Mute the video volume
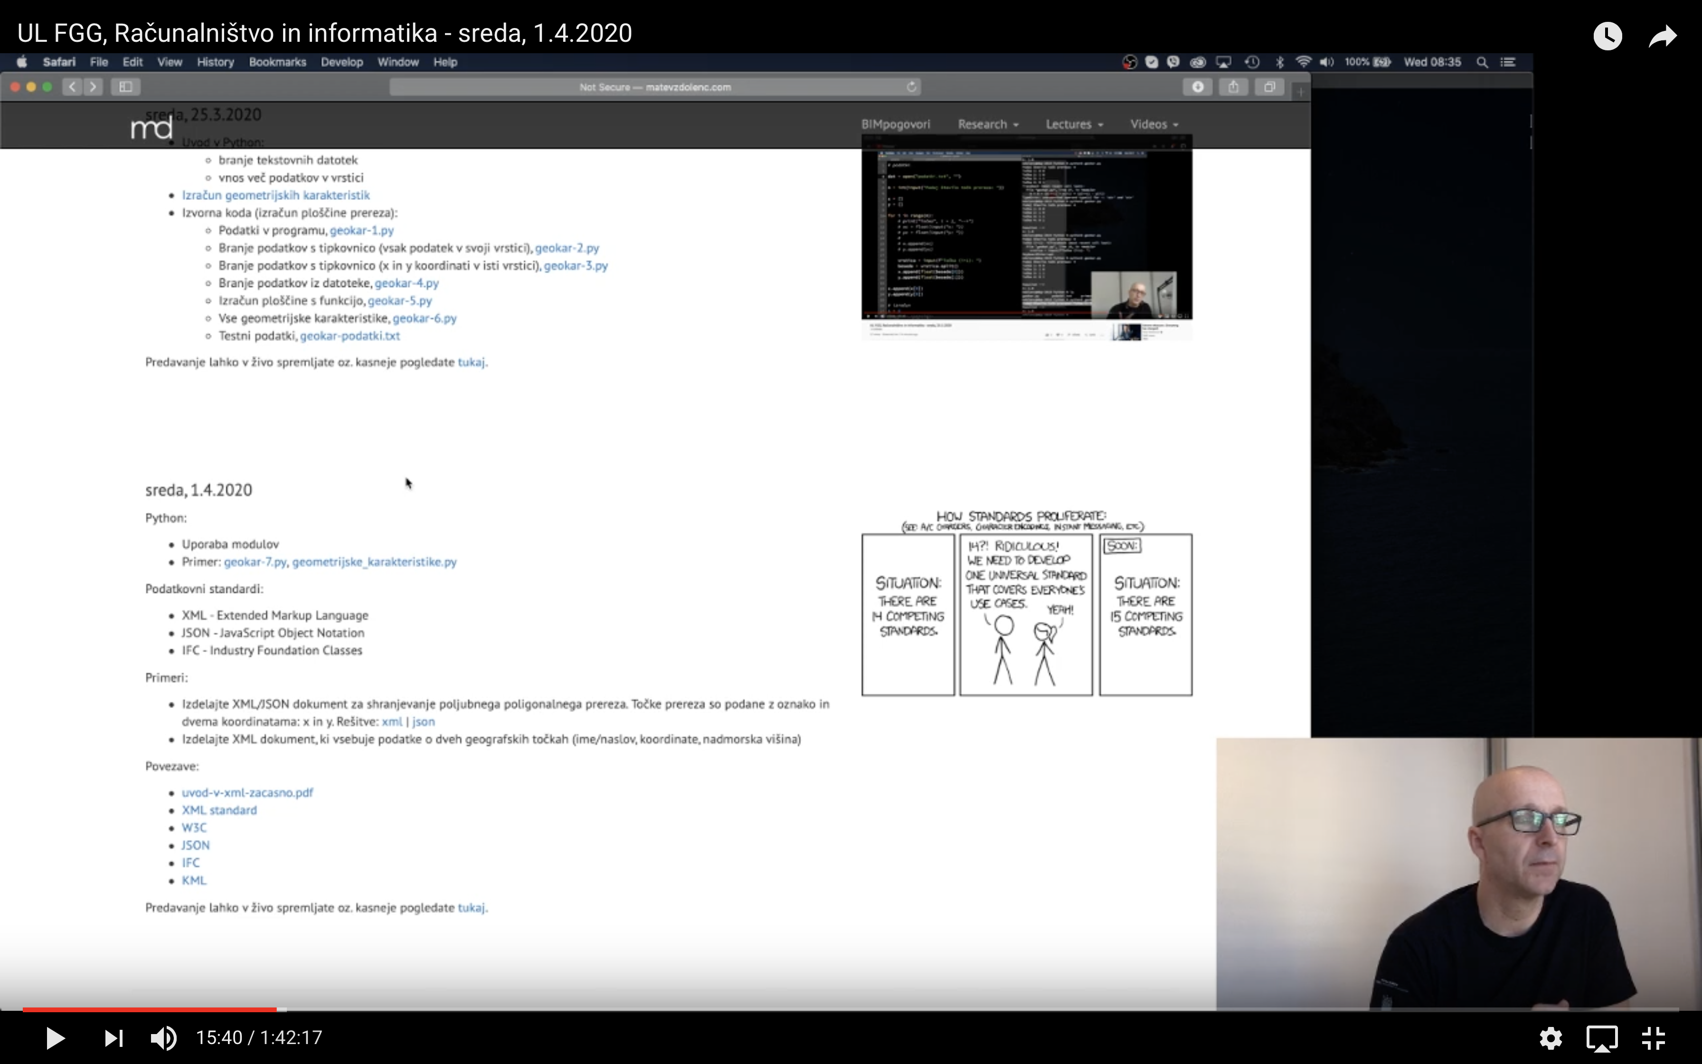This screenshot has height=1064, width=1702. pyautogui.click(x=164, y=1038)
